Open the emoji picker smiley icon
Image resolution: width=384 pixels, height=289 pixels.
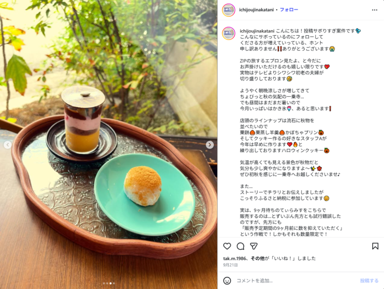227,281
